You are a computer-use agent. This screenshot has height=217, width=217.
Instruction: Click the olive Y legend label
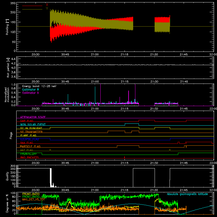[47, 8]
